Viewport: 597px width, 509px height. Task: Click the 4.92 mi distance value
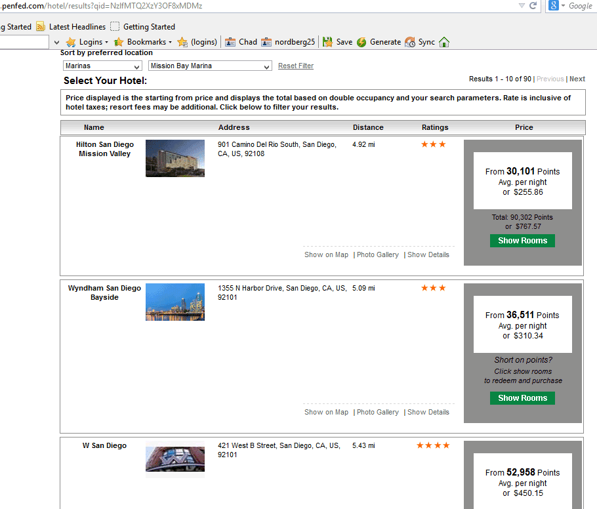click(363, 145)
